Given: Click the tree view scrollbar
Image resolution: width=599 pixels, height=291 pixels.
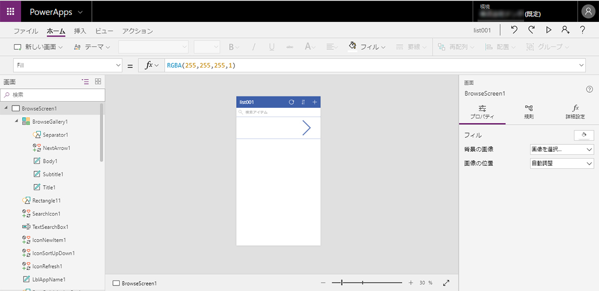Looking at the screenshot, I should (102, 132).
